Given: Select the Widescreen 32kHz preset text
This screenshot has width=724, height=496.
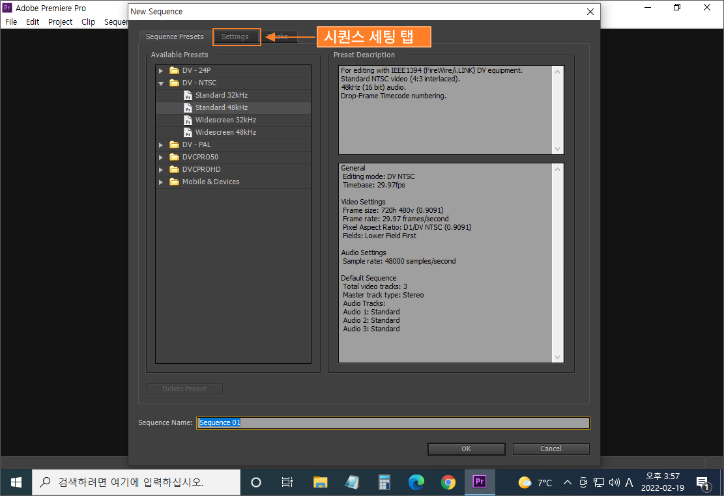Looking at the screenshot, I should (225, 120).
